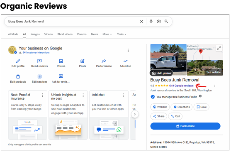Open Ask for reviews icon

61,76
